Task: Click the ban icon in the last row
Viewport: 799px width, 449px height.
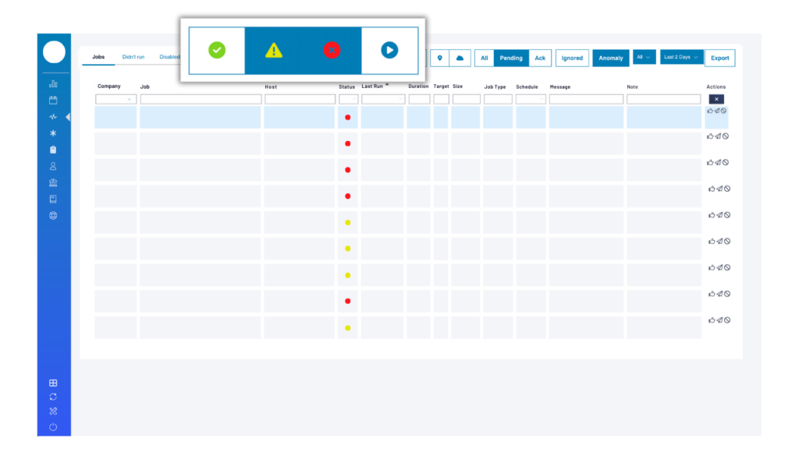Action: pyautogui.click(x=727, y=320)
